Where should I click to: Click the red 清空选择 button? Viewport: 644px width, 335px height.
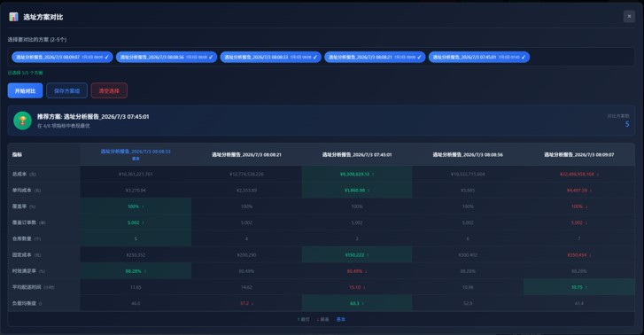click(x=109, y=91)
